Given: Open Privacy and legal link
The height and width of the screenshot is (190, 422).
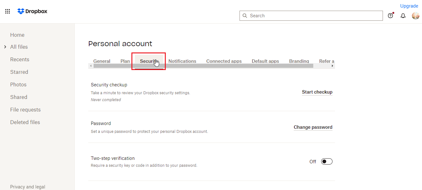Looking at the screenshot, I should pos(27,187).
